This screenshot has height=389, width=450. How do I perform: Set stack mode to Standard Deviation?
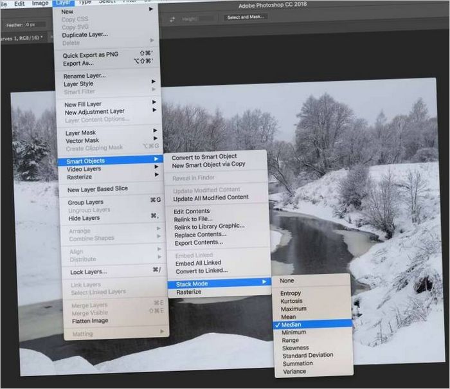pyautogui.click(x=314, y=356)
